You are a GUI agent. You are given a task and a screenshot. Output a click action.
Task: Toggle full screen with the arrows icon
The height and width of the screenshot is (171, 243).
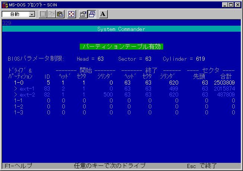point(72,14)
